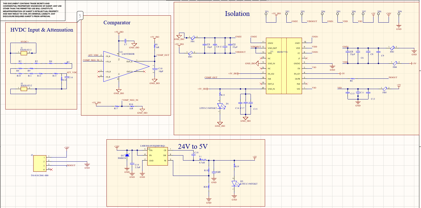Select the LM393BIDR comparator U2 triangle symbol
Screen dimensions: 421x208
click(x=127, y=66)
